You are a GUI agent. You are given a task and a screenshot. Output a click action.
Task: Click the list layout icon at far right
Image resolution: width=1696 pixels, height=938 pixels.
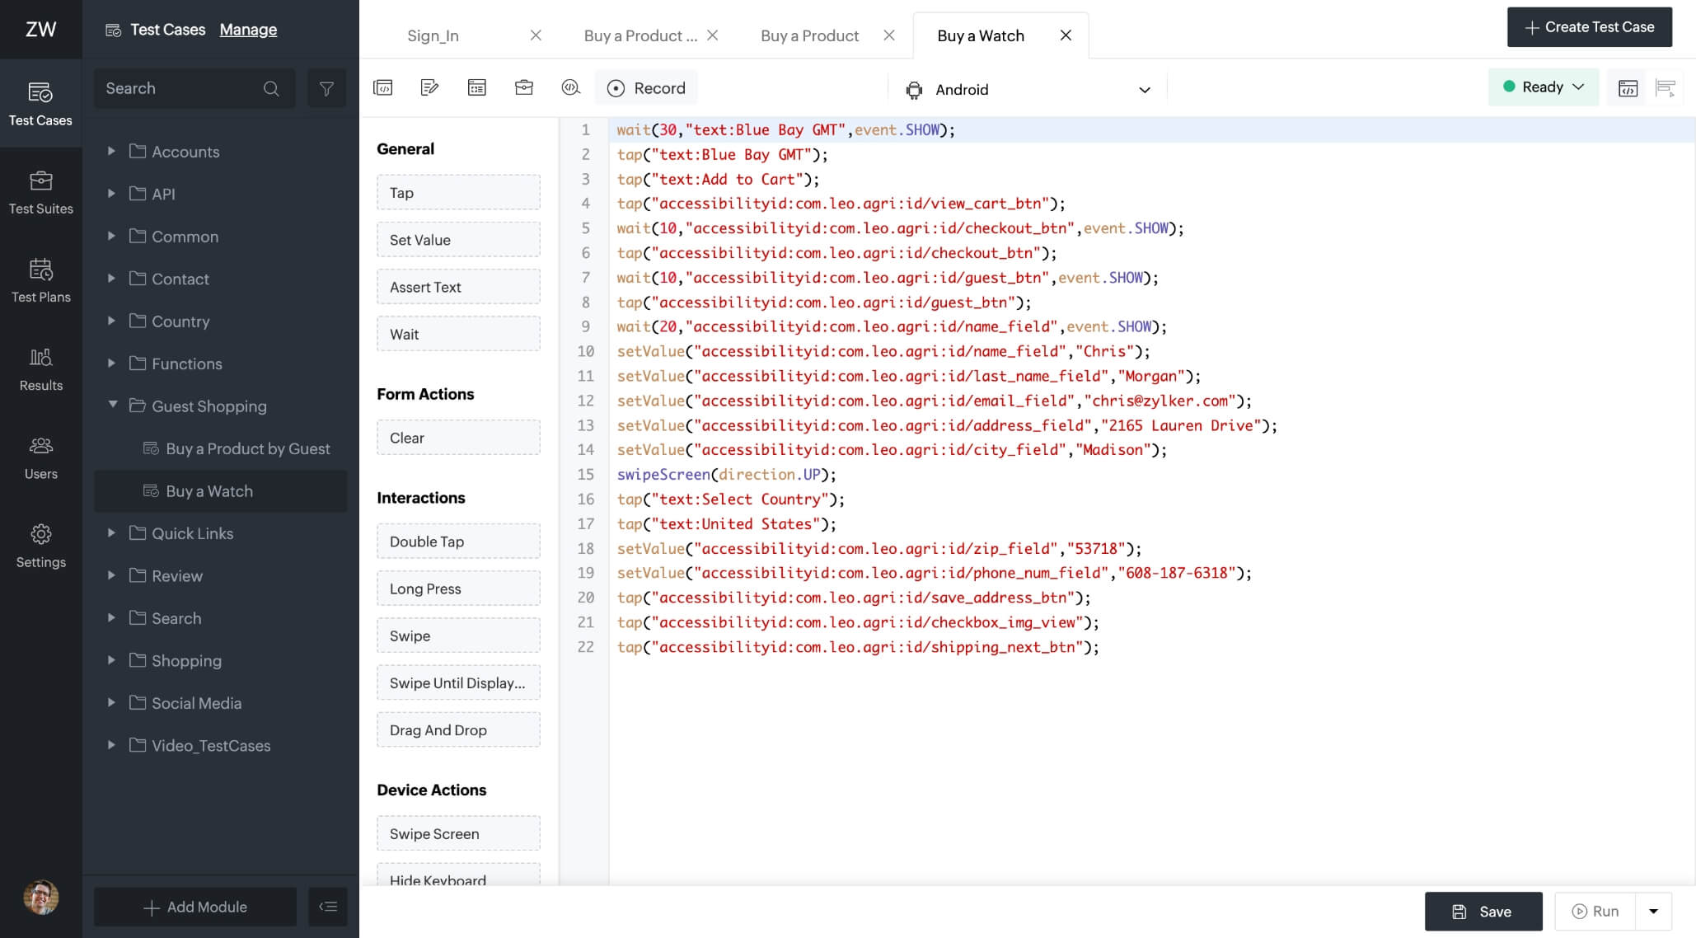pyautogui.click(x=1665, y=88)
